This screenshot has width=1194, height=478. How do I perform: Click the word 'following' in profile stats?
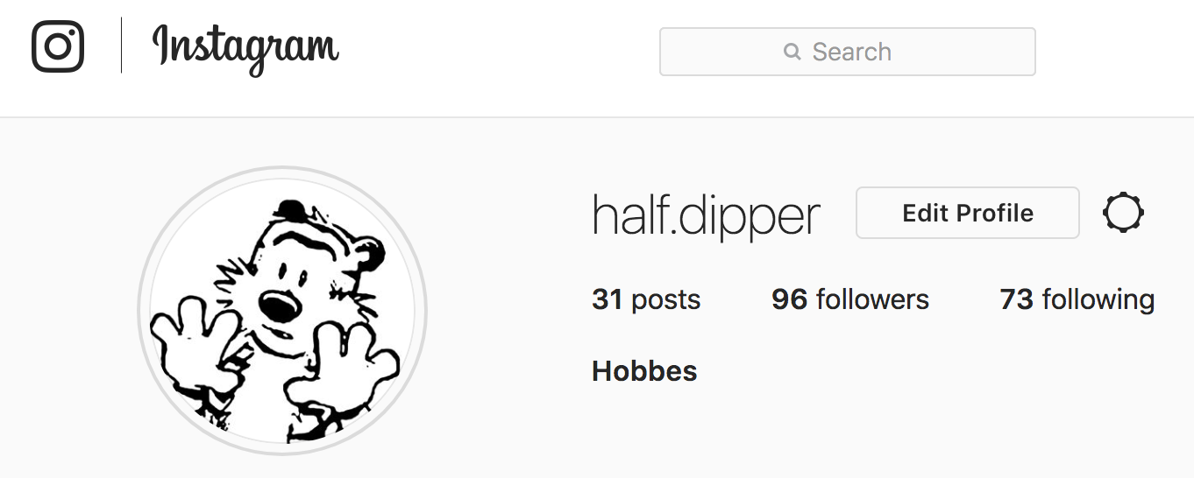[x=1098, y=300]
